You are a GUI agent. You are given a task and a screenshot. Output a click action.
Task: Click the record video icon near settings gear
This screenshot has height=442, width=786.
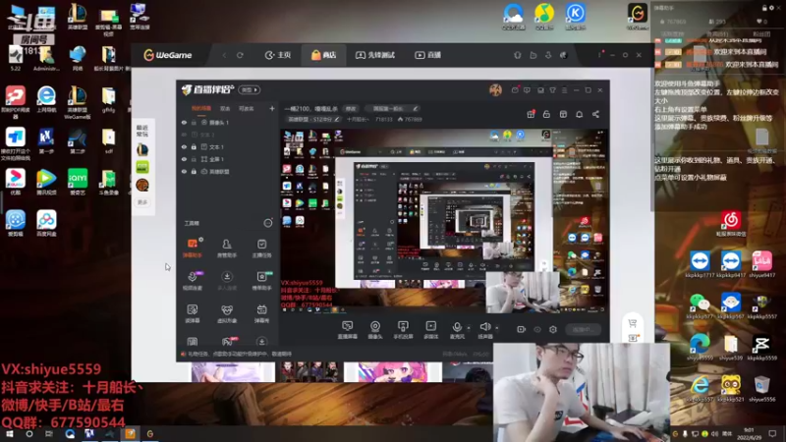tap(522, 329)
